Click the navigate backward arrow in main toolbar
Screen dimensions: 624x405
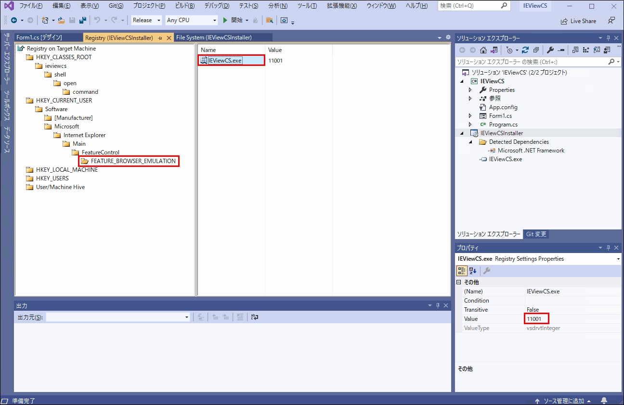(13, 20)
